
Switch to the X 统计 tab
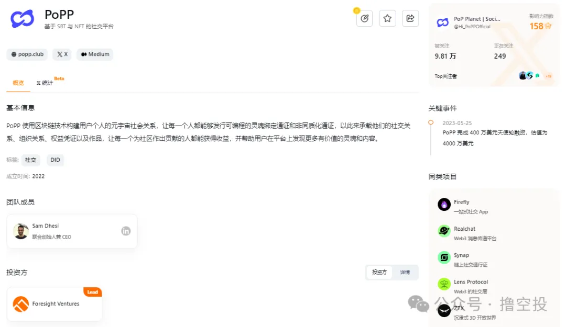coord(45,83)
